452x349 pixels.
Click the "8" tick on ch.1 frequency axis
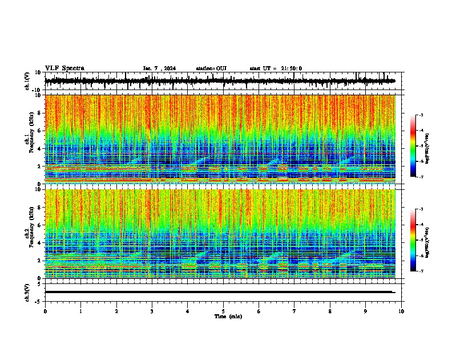39,113
